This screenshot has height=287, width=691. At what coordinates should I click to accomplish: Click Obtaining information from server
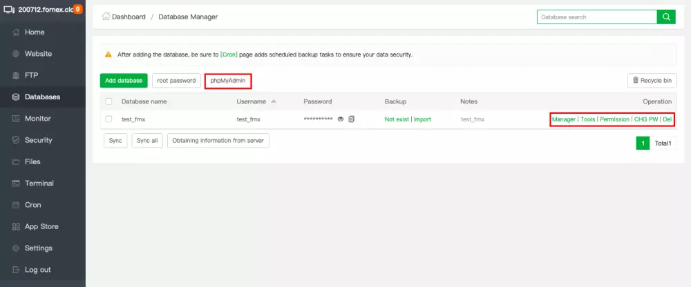218,141
